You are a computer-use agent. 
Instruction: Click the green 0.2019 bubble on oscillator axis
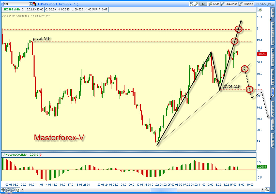pyautogui.click(x=262, y=167)
